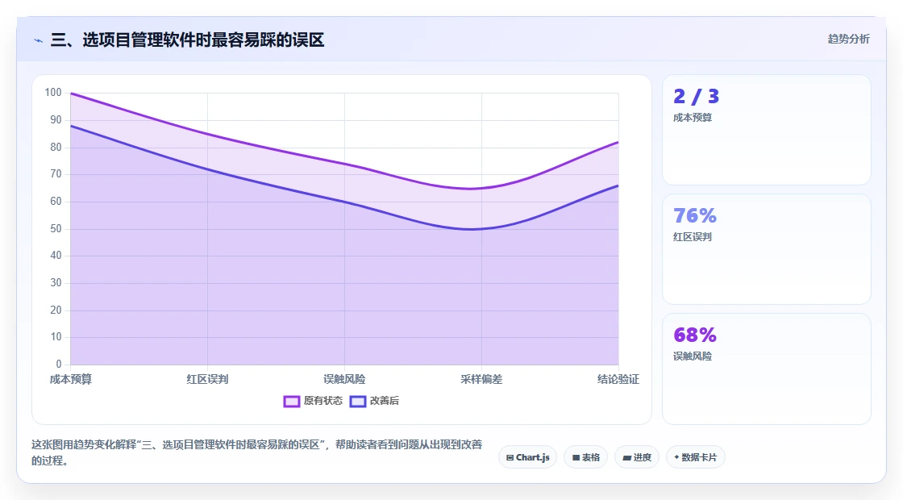
Task: Click the icon in the 进度 chip
Action: [x=626, y=458]
